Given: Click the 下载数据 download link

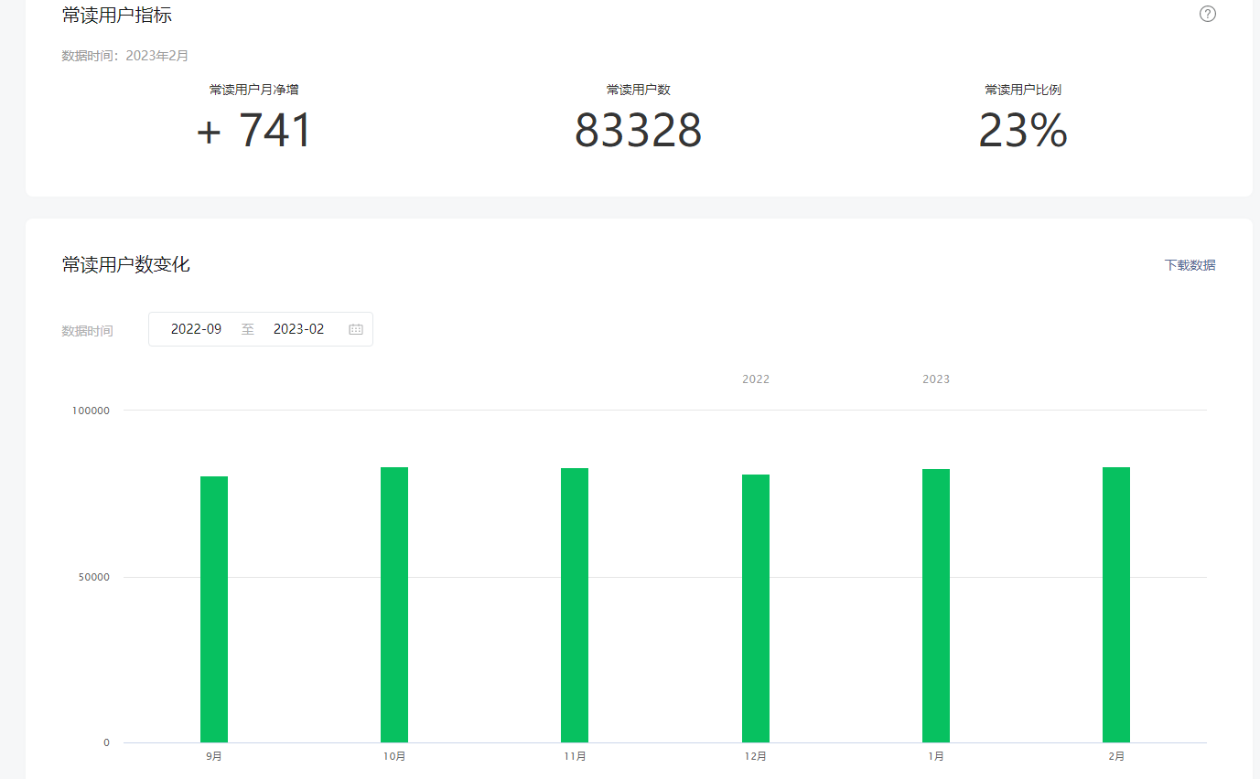Looking at the screenshot, I should [1190, 265].
